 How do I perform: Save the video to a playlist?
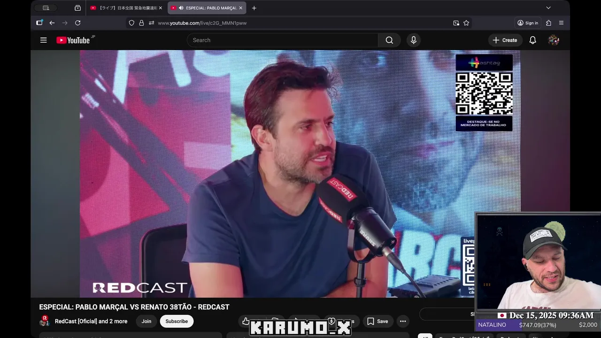point(378,321)
